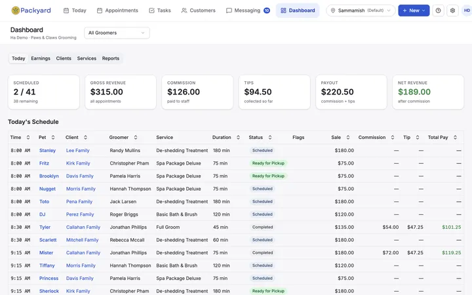Image resolution: width=472 pixels, height=295 pixels.
Task: Open Messaging in top navigation
Action: click(247, 10)
